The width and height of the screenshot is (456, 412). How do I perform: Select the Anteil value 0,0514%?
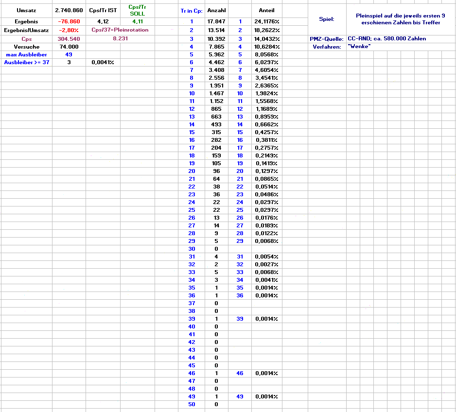[x=267, y=187]
